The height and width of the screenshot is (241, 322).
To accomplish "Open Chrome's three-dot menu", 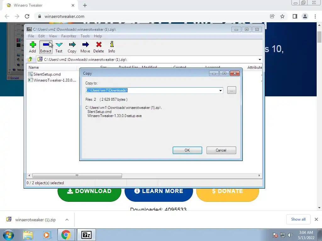I will point(315,16).
